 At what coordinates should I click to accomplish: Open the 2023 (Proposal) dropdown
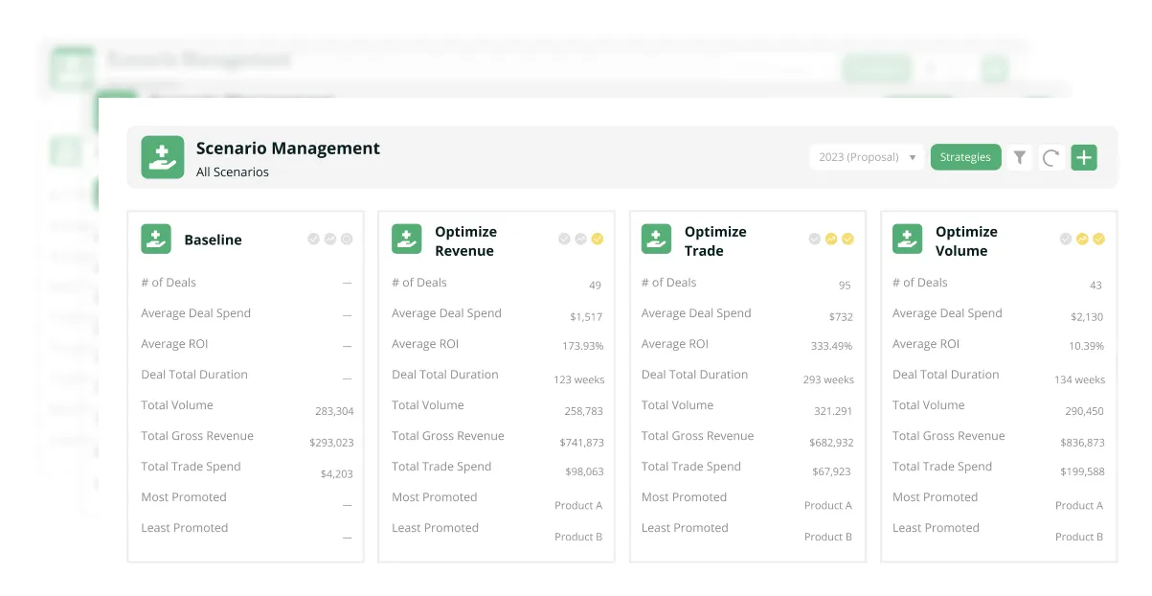[867, 157]
